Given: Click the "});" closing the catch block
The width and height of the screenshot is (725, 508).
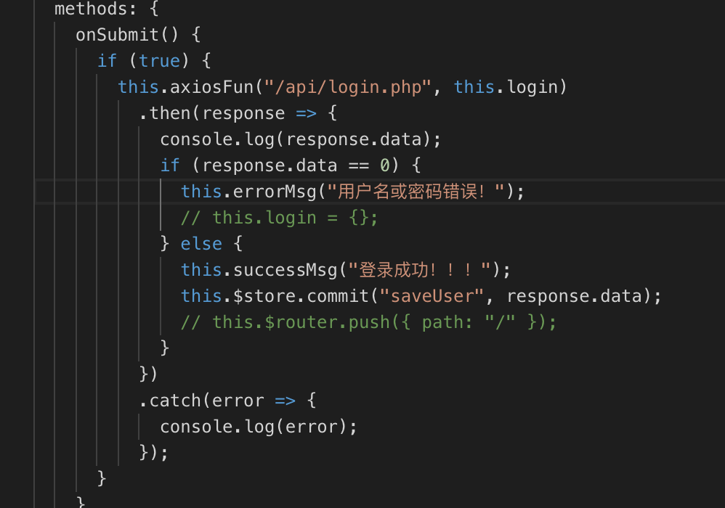Looking at the screenshot, I should (x=153, y=452).
